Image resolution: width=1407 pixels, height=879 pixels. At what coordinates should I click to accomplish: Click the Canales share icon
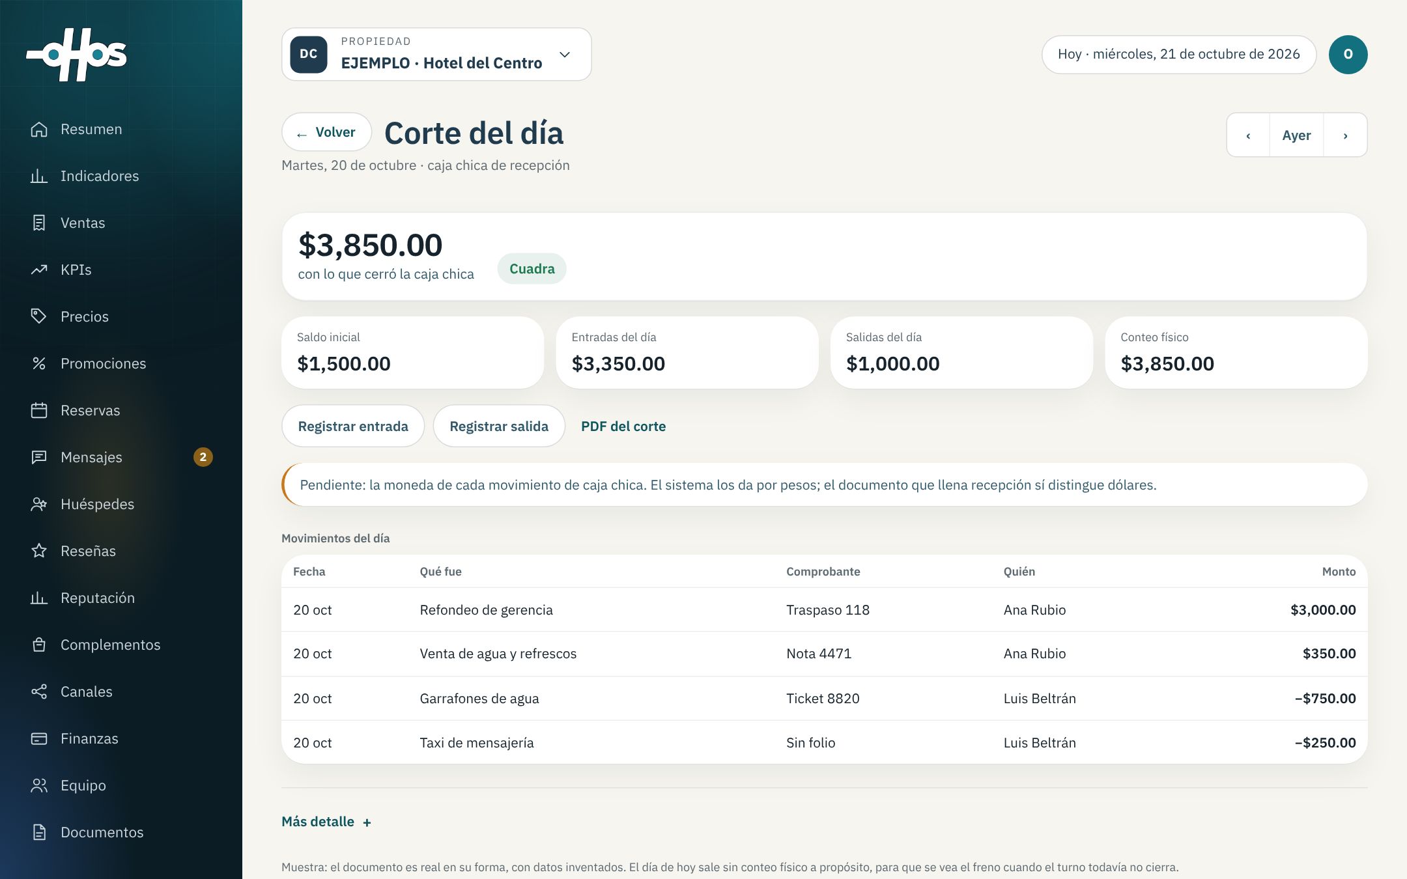(39, 691)
